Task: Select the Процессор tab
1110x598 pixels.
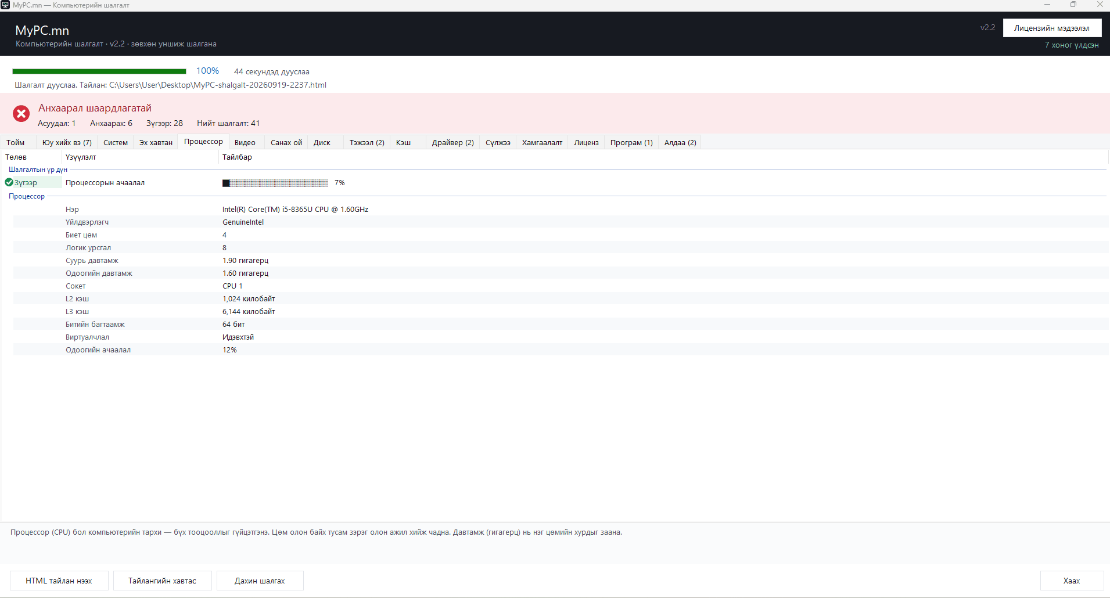Action: point(203,142)
